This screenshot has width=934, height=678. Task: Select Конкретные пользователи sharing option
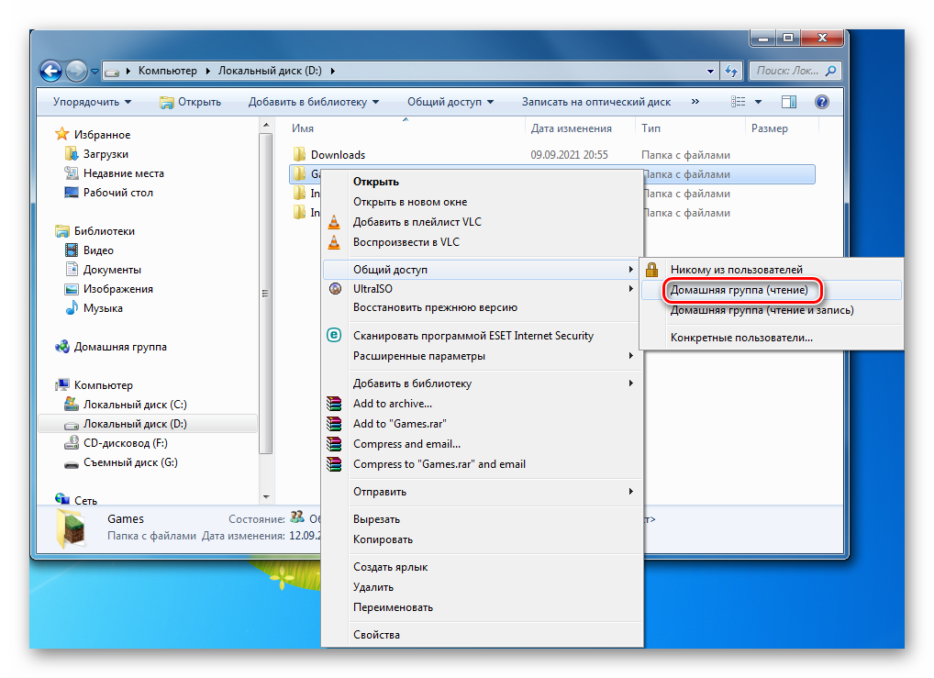pos(740,338)
